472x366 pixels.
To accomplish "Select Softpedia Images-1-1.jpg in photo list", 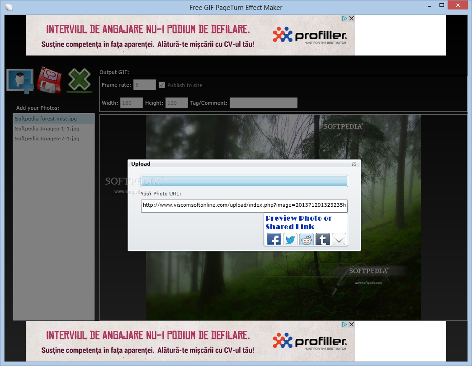I will tap(54, 129).
